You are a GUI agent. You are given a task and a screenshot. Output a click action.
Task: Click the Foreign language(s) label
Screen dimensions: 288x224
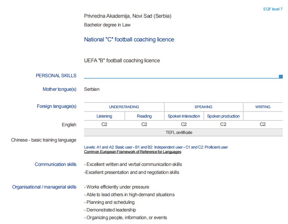(57, 106)
